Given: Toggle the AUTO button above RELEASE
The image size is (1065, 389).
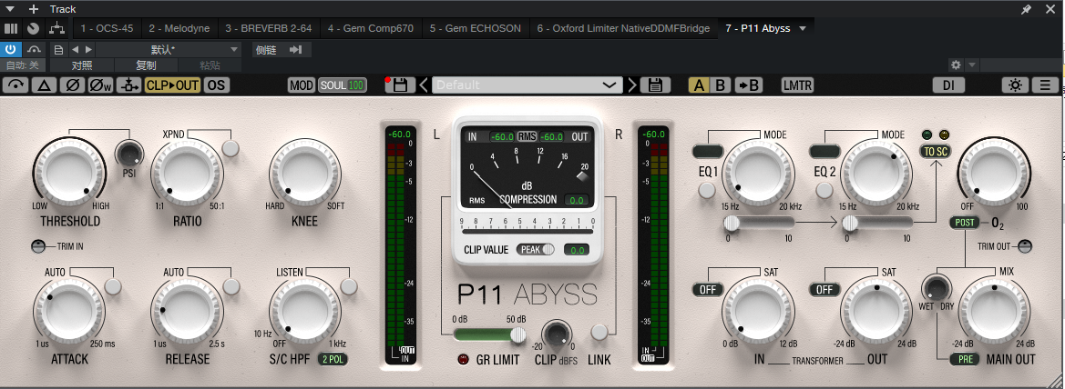Looking at the screenshot, I should [x=231, y=286].
